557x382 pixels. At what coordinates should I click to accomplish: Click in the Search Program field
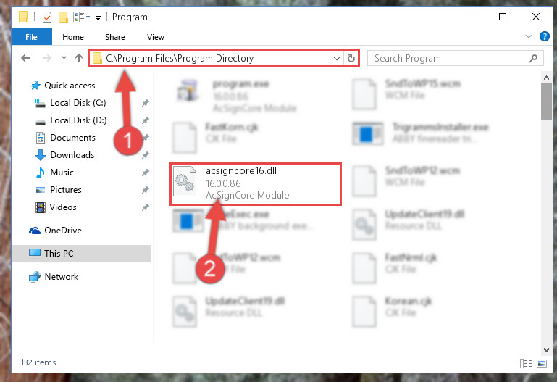448,58
